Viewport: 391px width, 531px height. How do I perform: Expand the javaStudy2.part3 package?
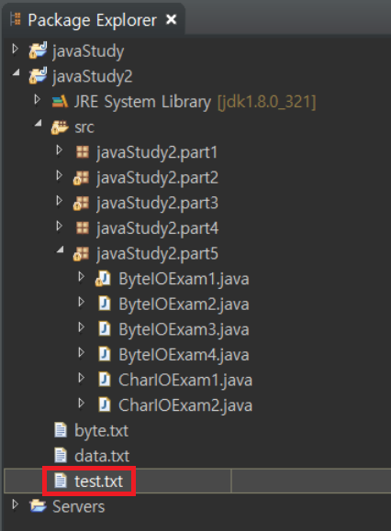(60, 201)
